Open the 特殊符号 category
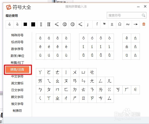 (17, 35)
